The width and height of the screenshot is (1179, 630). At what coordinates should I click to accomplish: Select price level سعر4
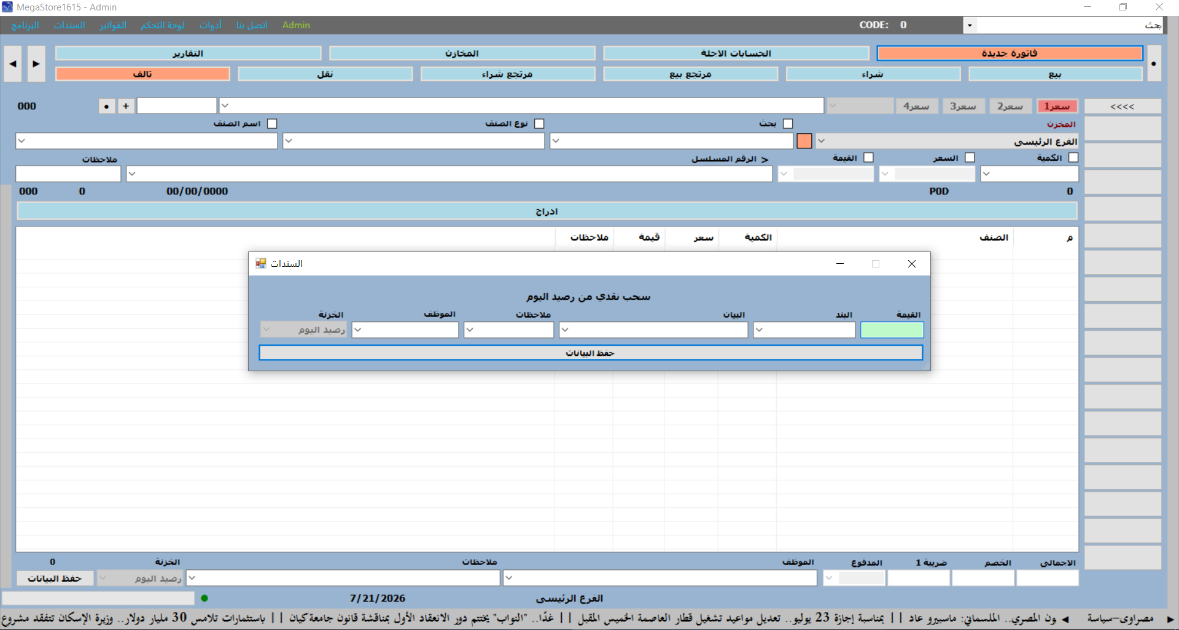[916, 106]
